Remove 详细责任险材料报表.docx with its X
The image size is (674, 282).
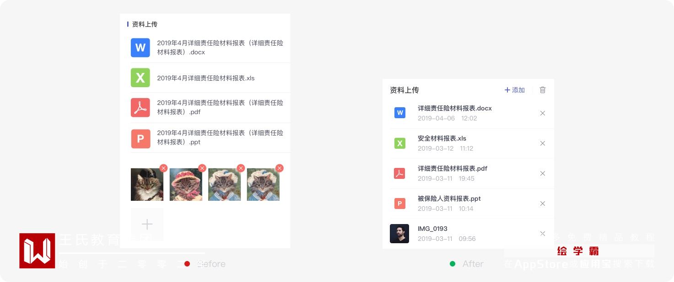[x=543, y=113]
